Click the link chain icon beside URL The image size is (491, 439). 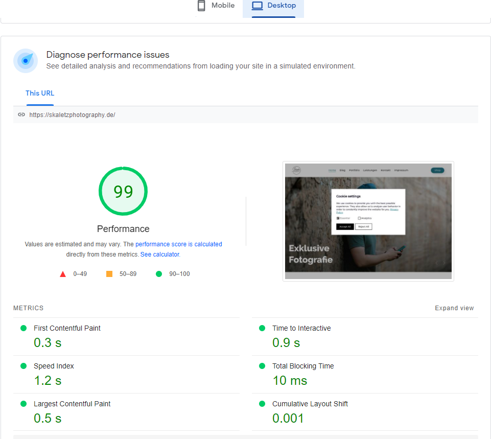(x=21, y=114)
